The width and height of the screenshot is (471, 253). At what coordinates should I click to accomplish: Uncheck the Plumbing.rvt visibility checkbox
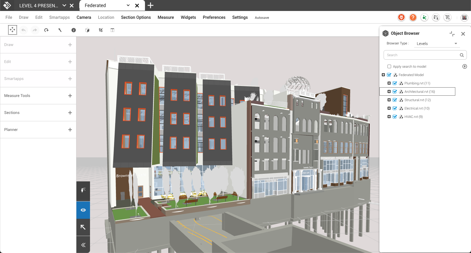coord(395,83)
